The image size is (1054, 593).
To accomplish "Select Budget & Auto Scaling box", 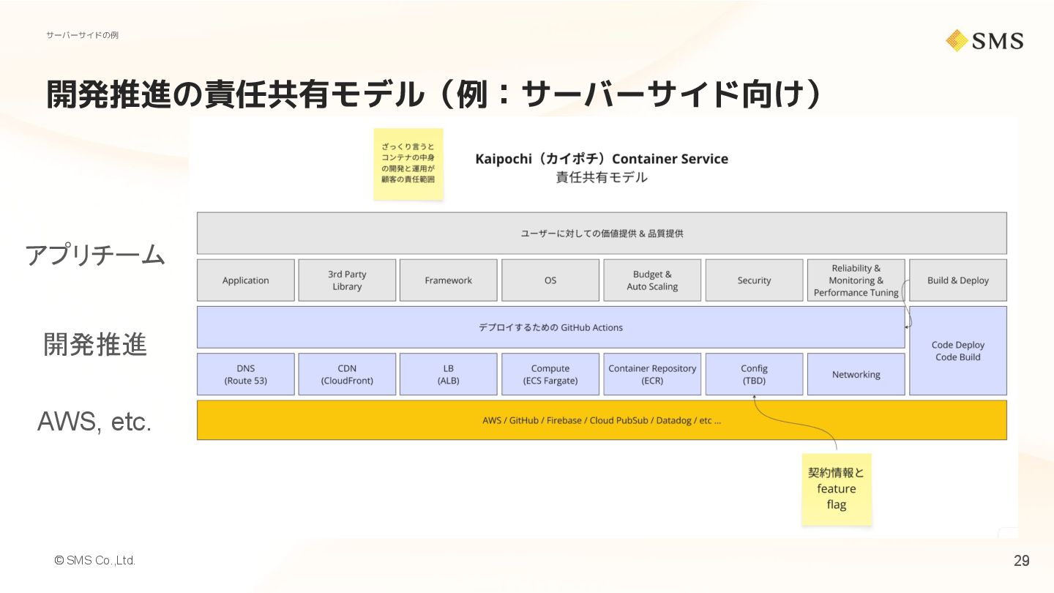I will [652, 280].
